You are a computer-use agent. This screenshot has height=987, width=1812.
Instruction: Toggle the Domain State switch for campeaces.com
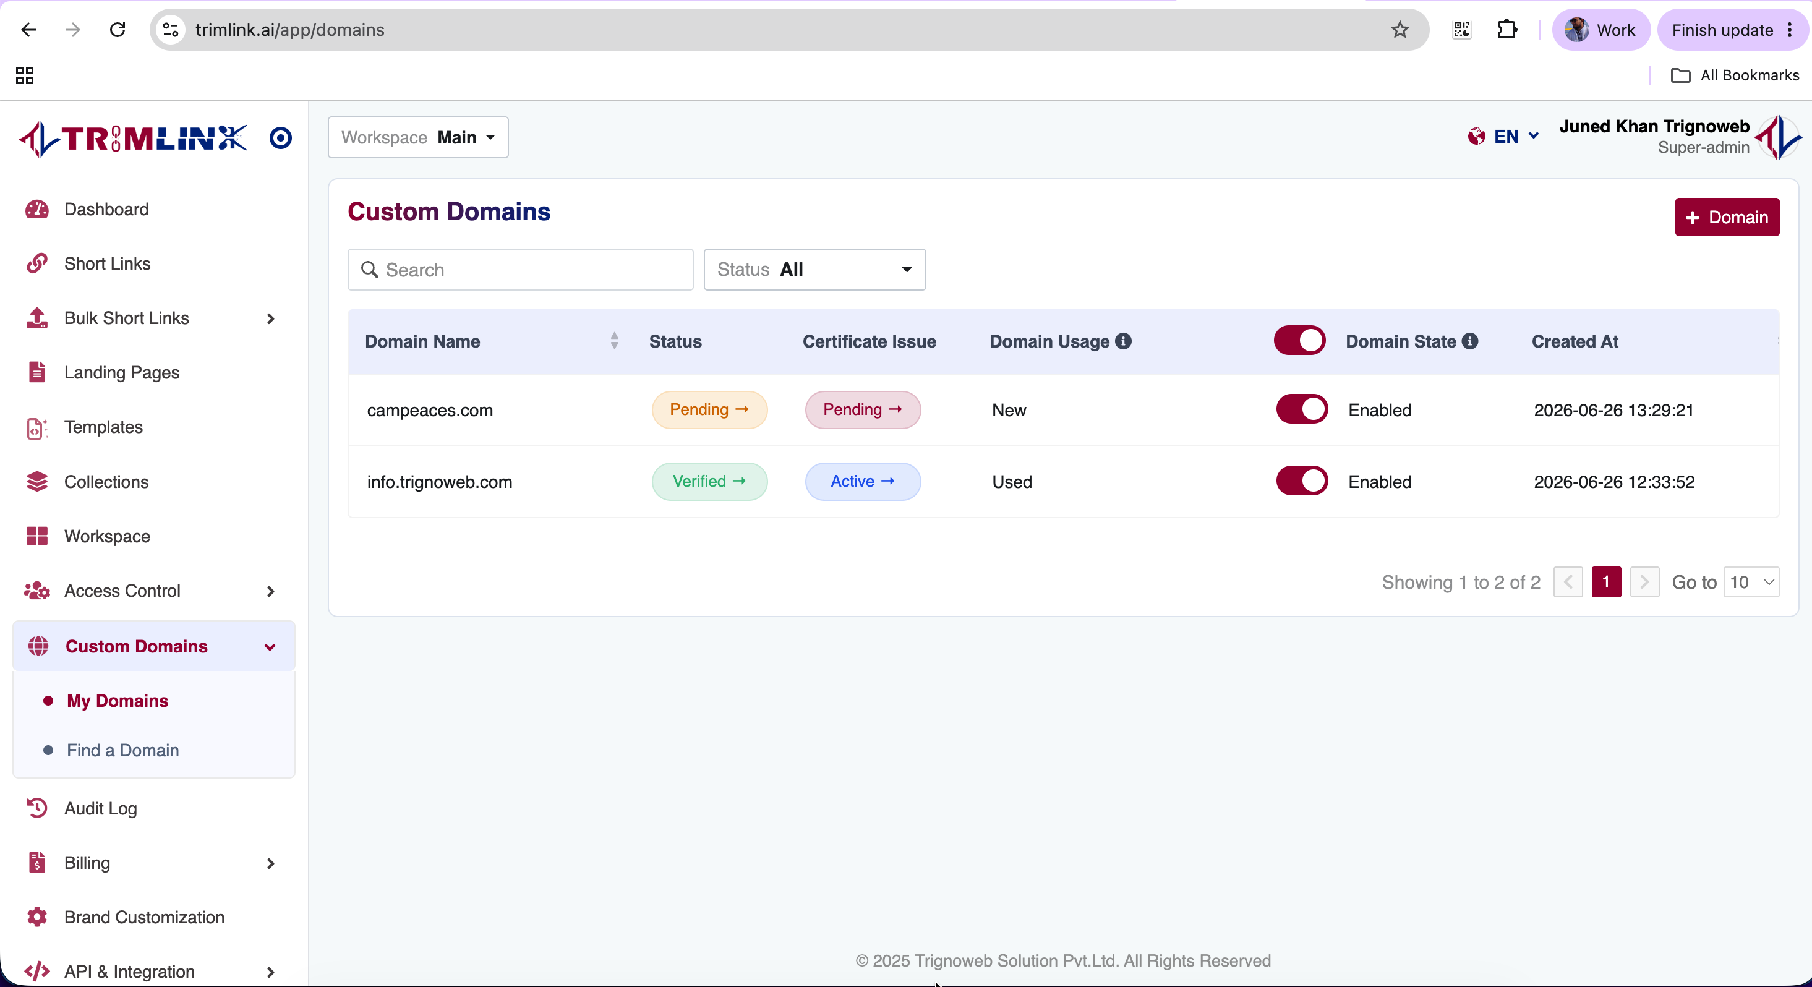(x=1302, y=409)
